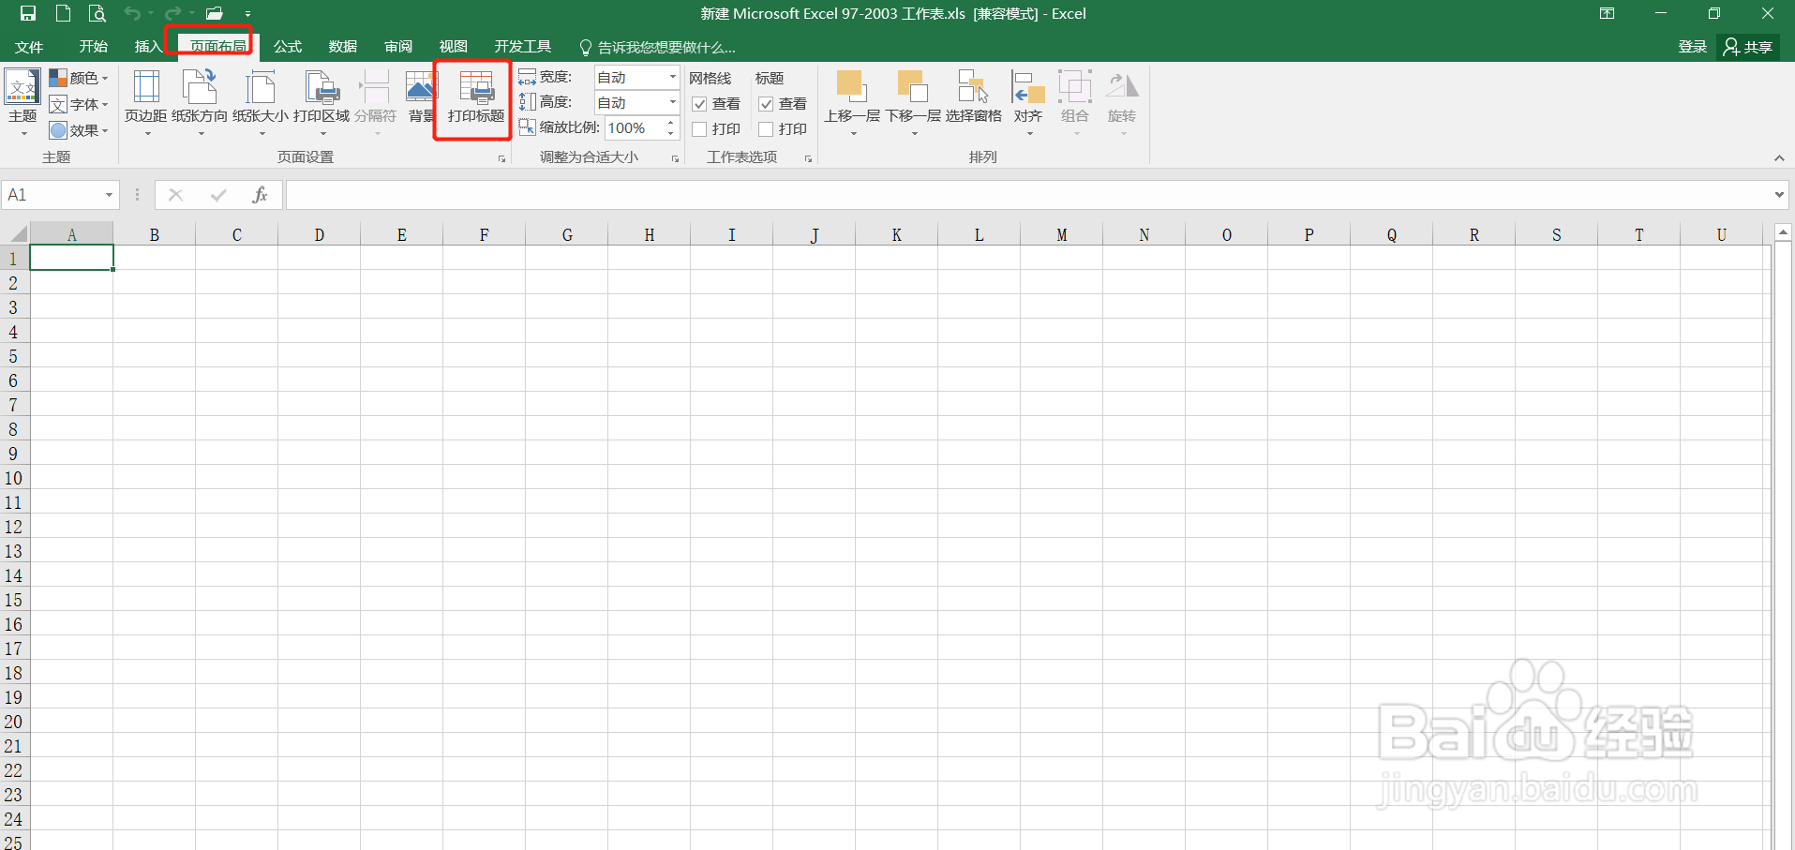Image resolution: width=1795 pixels, height=850 pixels.
Task: Switch to the Formulas (公式) tab
Action: coord(288,47)
